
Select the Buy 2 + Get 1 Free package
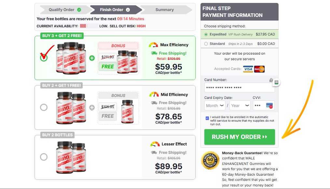(x=44, y=107)
